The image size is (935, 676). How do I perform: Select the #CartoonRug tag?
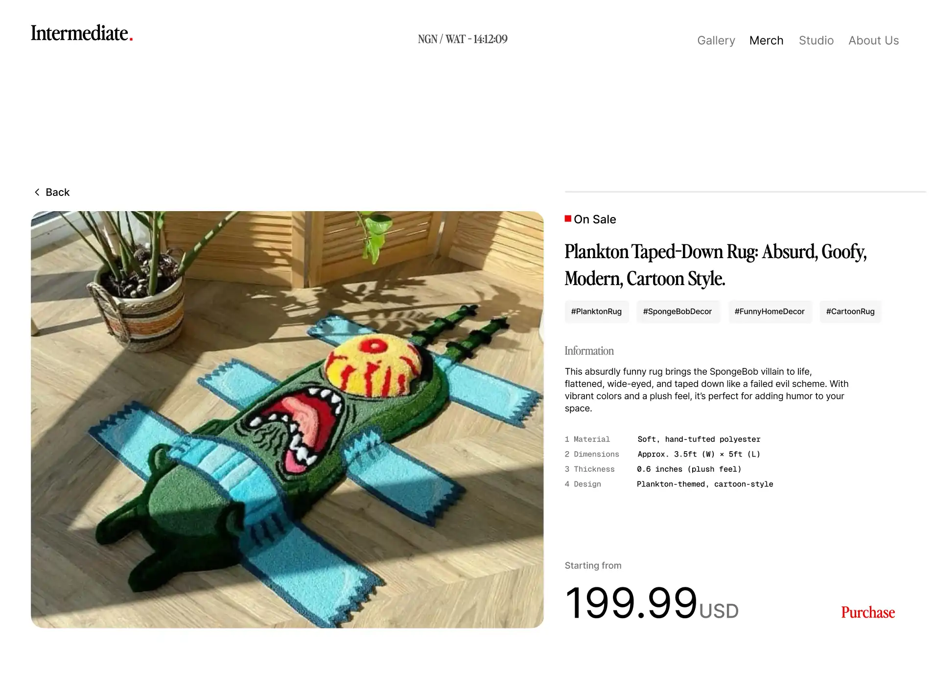pyautogui.click(x=849, y=312)
